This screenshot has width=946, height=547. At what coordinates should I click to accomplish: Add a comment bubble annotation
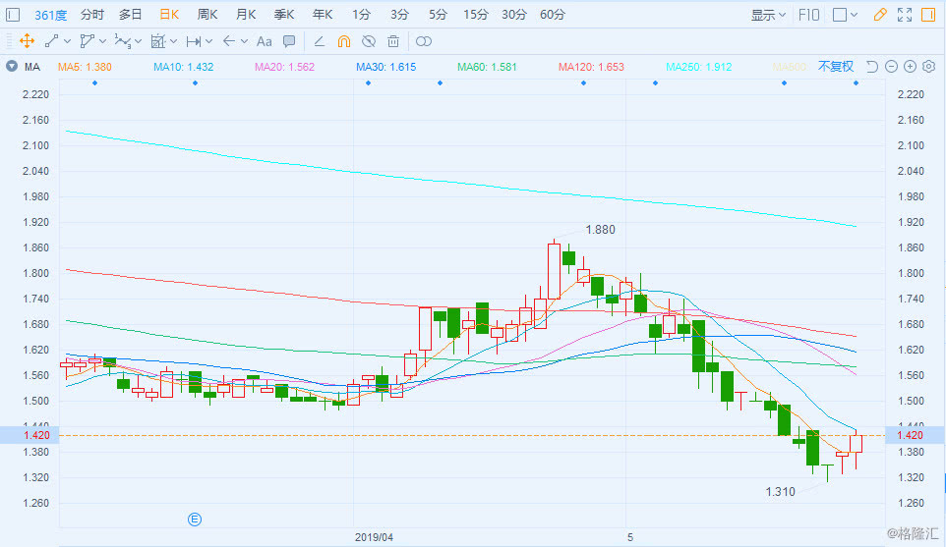pyautogui.click(x=289, y=41)
